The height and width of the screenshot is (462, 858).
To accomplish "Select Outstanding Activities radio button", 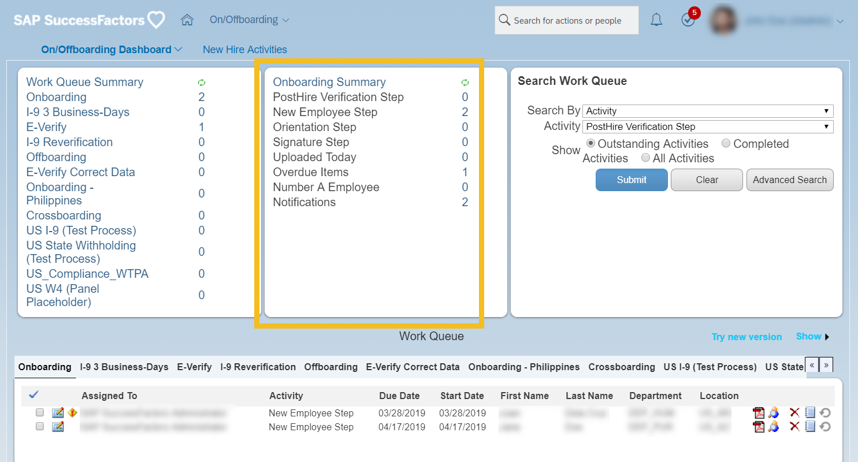I will click(x=590, y=143).
